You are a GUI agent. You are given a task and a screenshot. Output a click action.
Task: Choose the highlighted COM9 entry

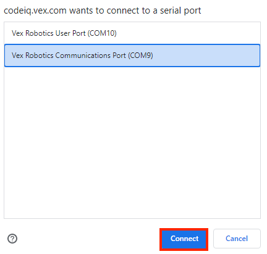pyautogui.click(x=132, y=55)
